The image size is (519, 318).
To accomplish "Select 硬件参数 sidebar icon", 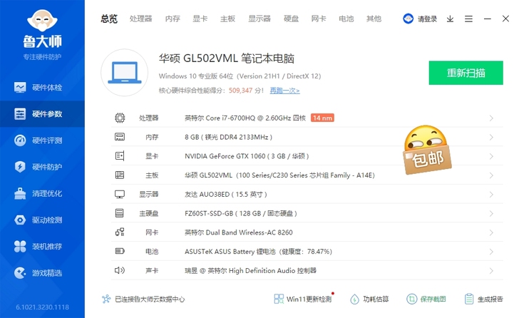I will point(20,114).
